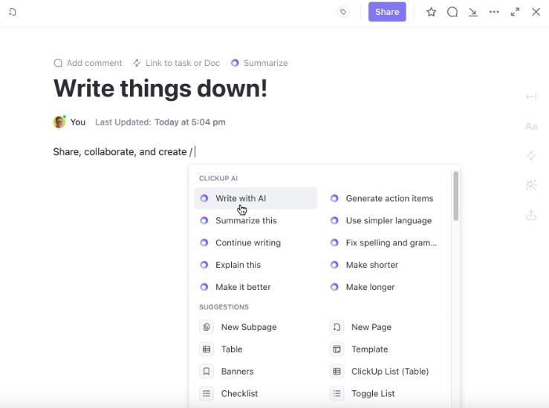Click the AI icon beside Explain this

(x=204, y=265)
